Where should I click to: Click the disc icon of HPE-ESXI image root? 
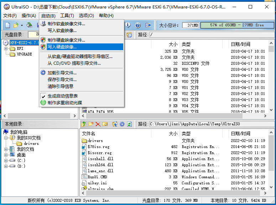(6, 43)
